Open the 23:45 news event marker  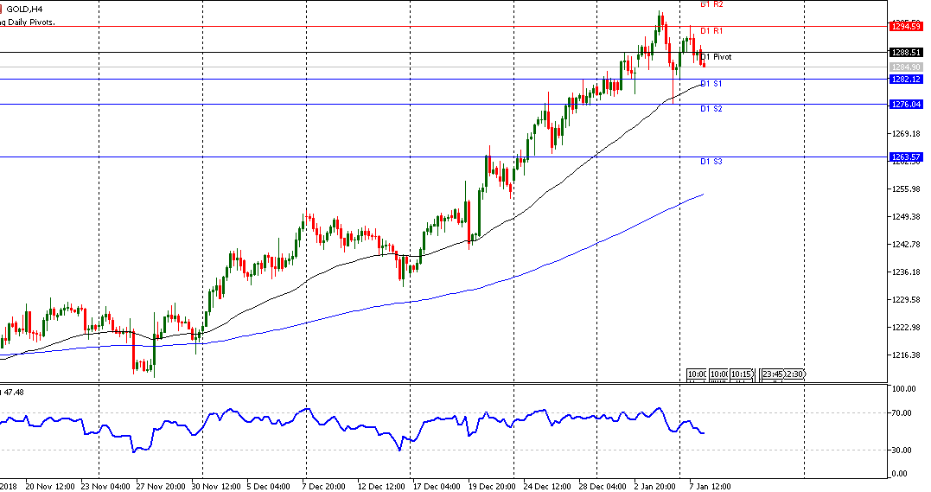point(772,374)
